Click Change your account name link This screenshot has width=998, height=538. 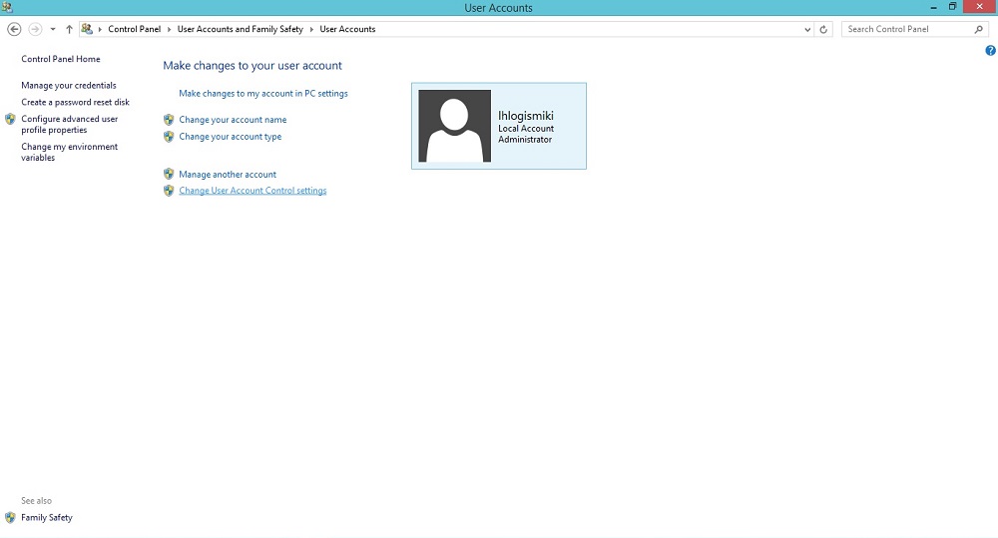pos(233,120)
